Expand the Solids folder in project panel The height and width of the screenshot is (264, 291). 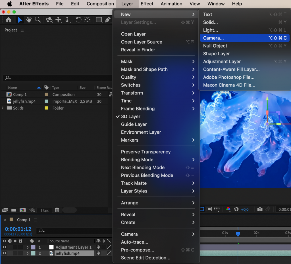pos(3,108)
